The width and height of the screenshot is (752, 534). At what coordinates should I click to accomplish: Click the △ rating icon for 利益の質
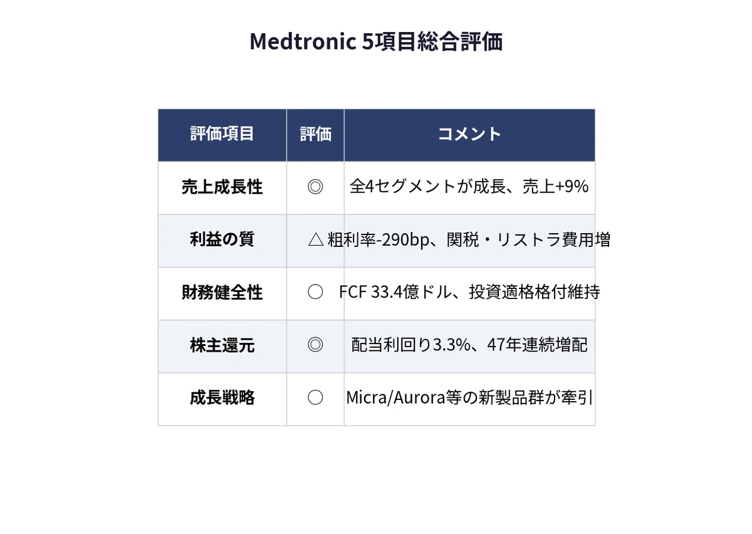[x=316, y=239]
